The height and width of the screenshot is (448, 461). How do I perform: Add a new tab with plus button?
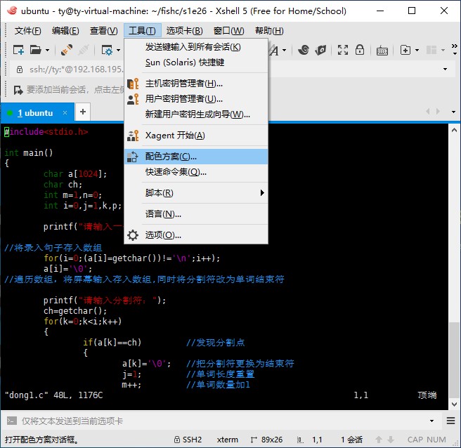click(x=83, y=112)
